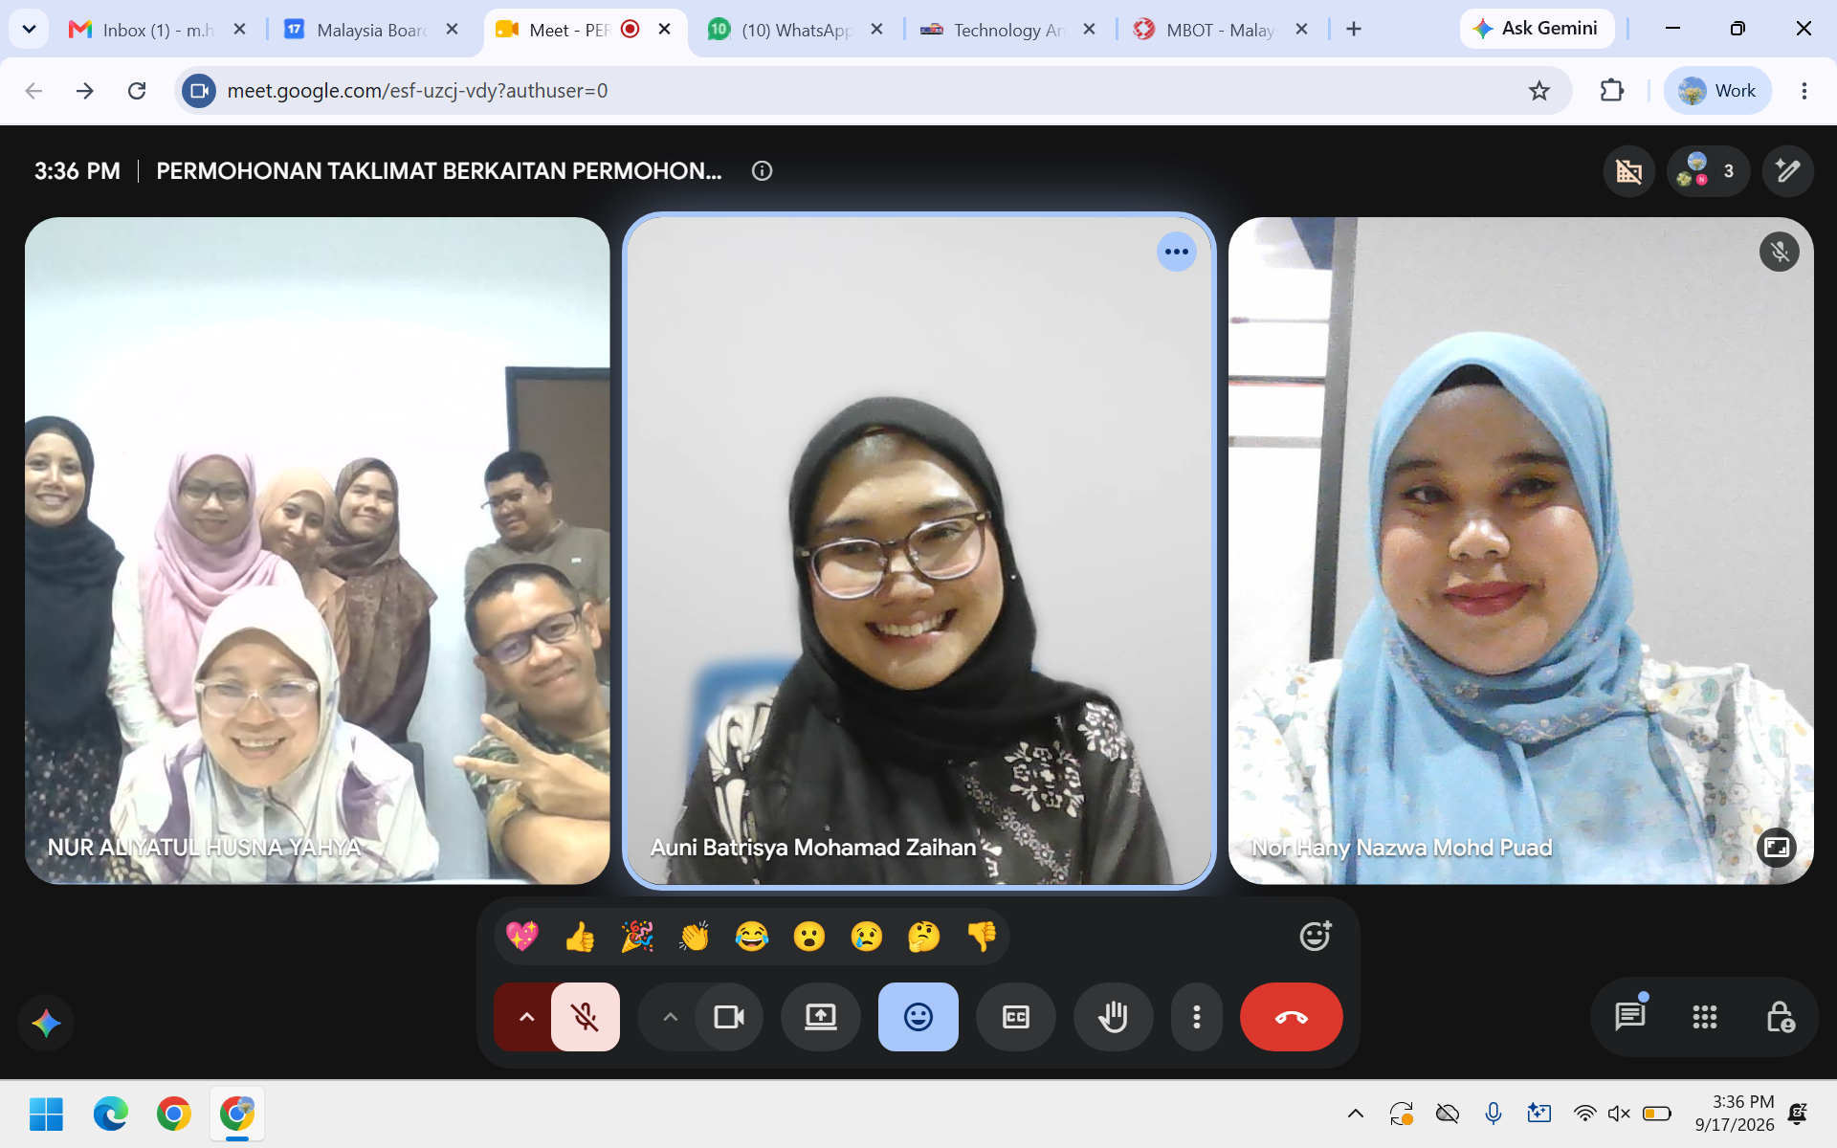Open more emoji reactions picker

click(x=1316, y=936)
